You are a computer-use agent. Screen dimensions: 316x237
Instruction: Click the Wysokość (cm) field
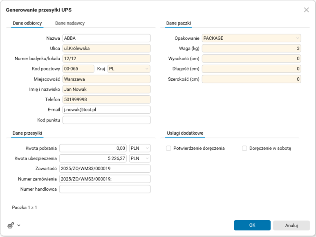(x=251, y=59)
